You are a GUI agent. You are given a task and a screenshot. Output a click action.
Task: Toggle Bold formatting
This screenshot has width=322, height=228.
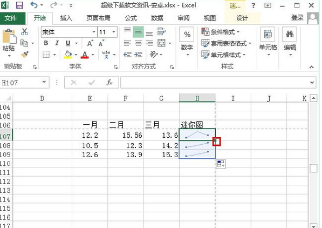[46, 43]
